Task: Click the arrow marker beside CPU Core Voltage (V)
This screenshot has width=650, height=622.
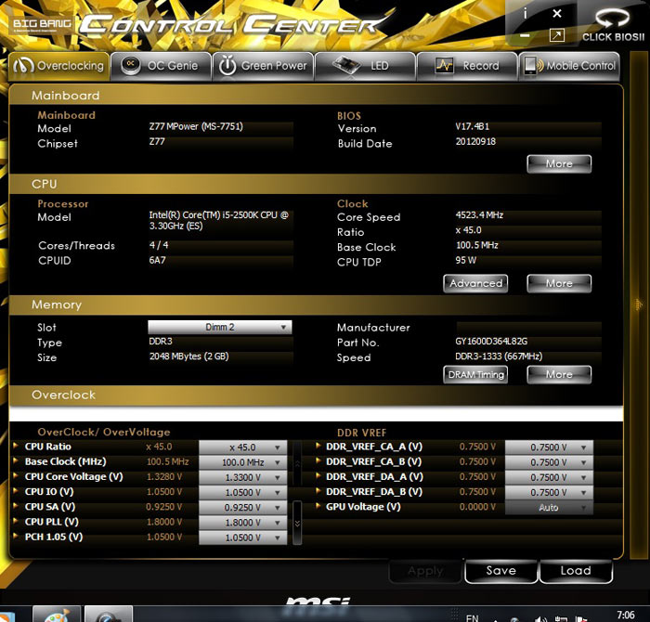Action: point(16,475)
